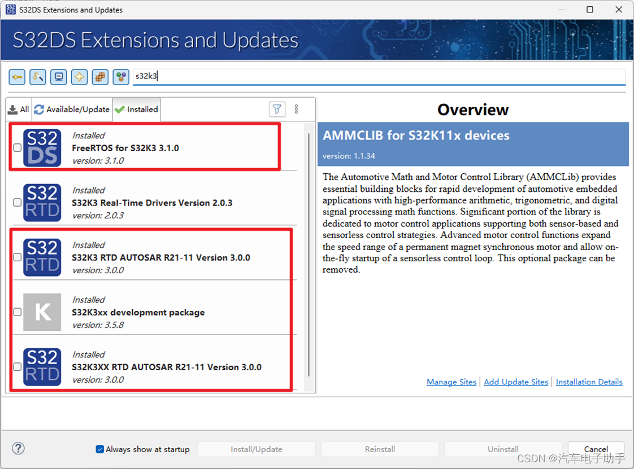The height and width of the screenshot is (469, 634).
Task: Select S32K3 Real-Time Drivers Version 2.0.3 title
Action: [152, 203]
